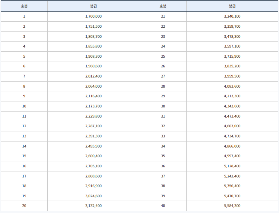Select salary value 2,391,300
This screenshot has width=279, height=213.
tap(94, 136)
